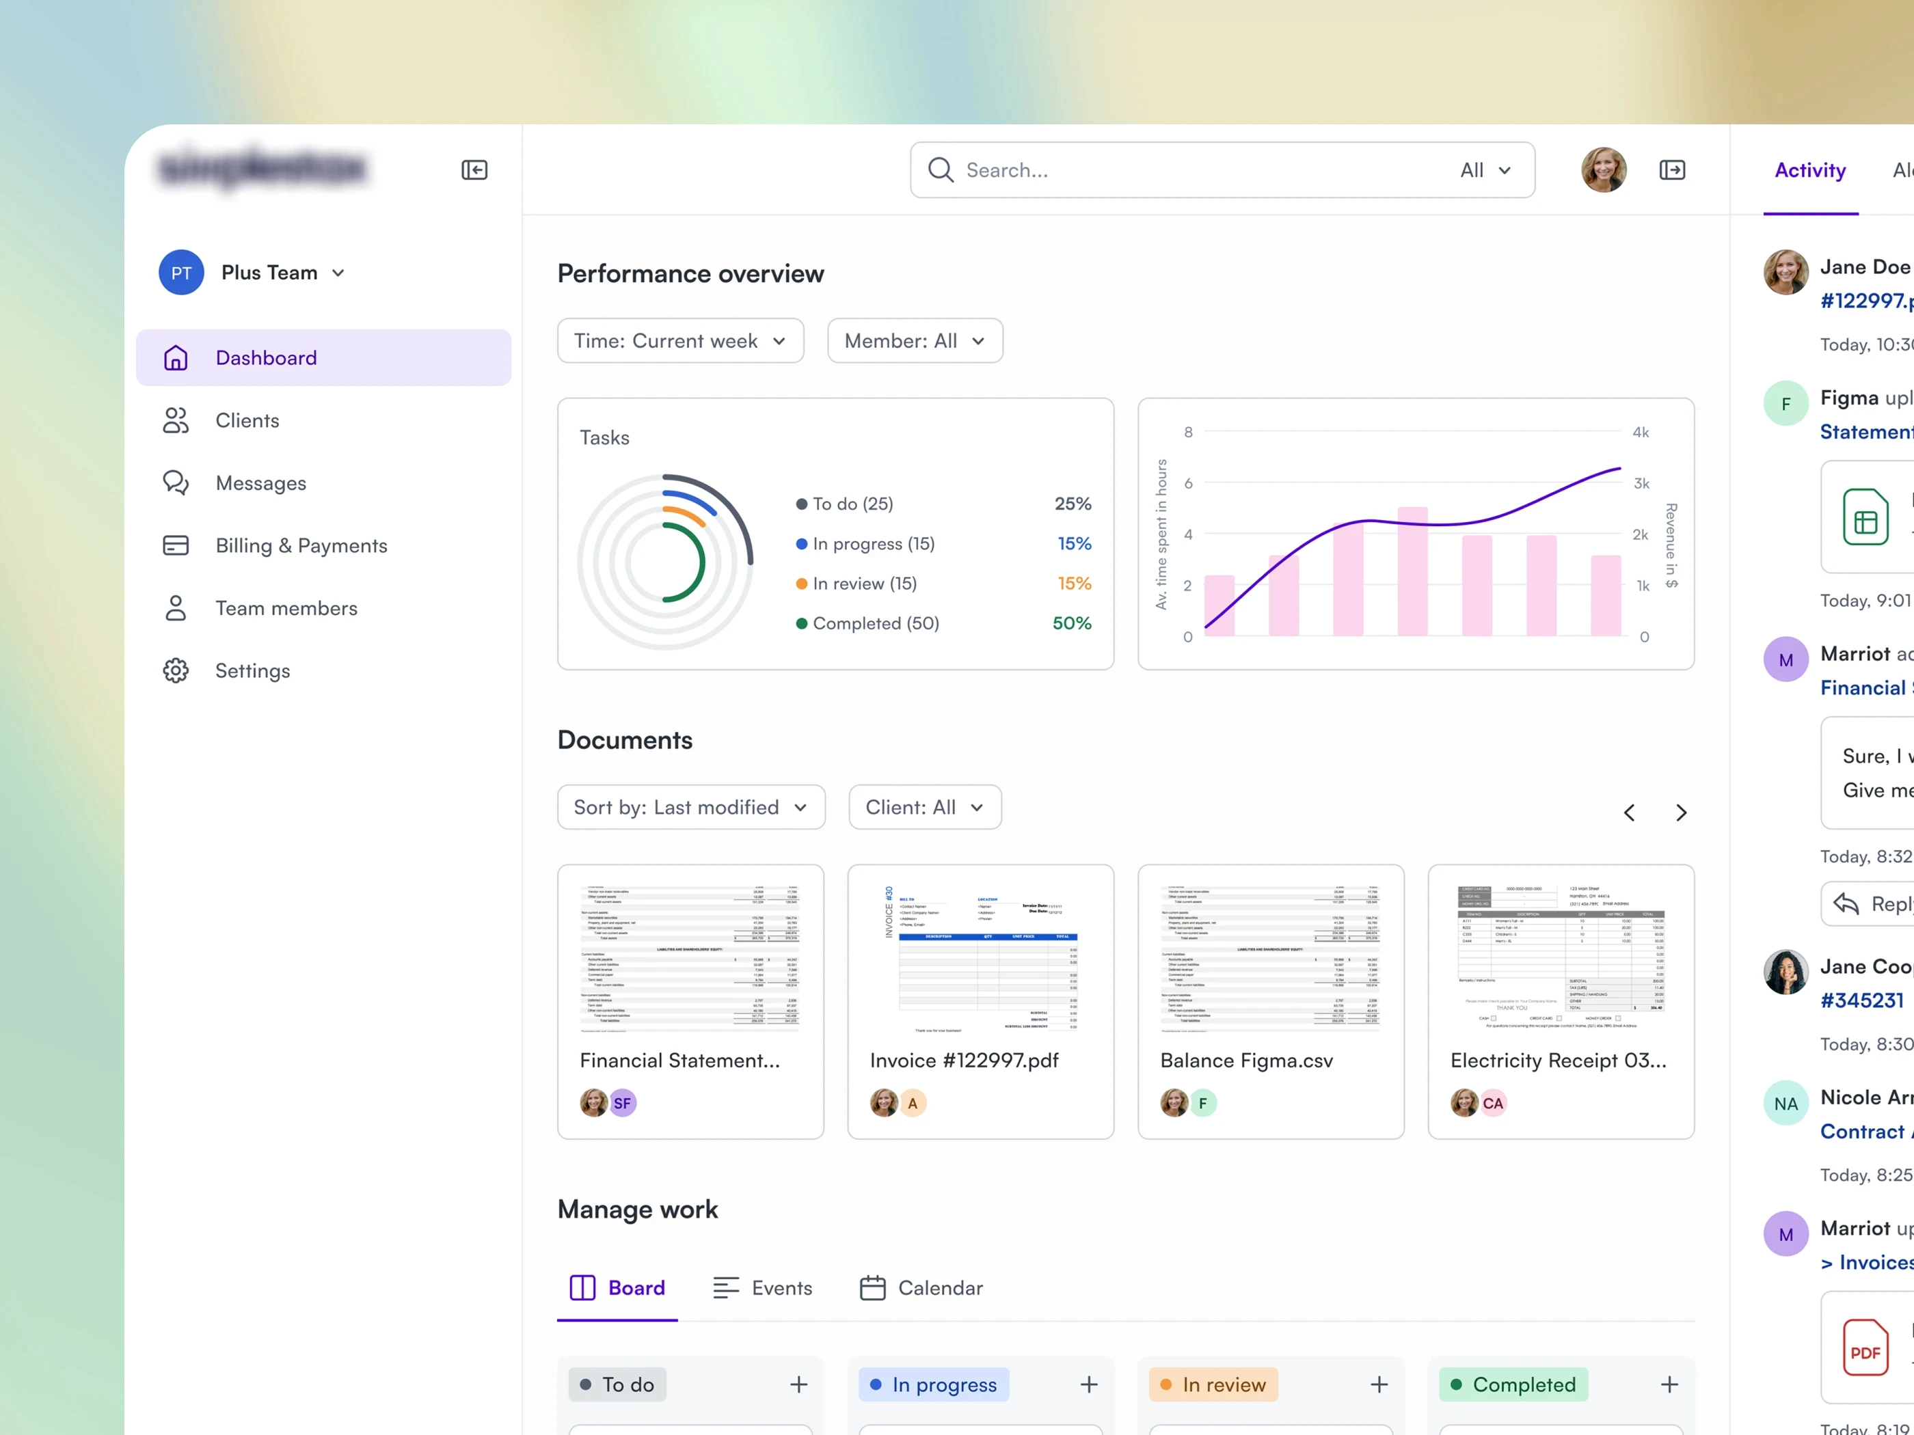Screen dimensions: 1914x1435
Task: Open Sort by: Last modified dropdown
Action: click(690, 807)
